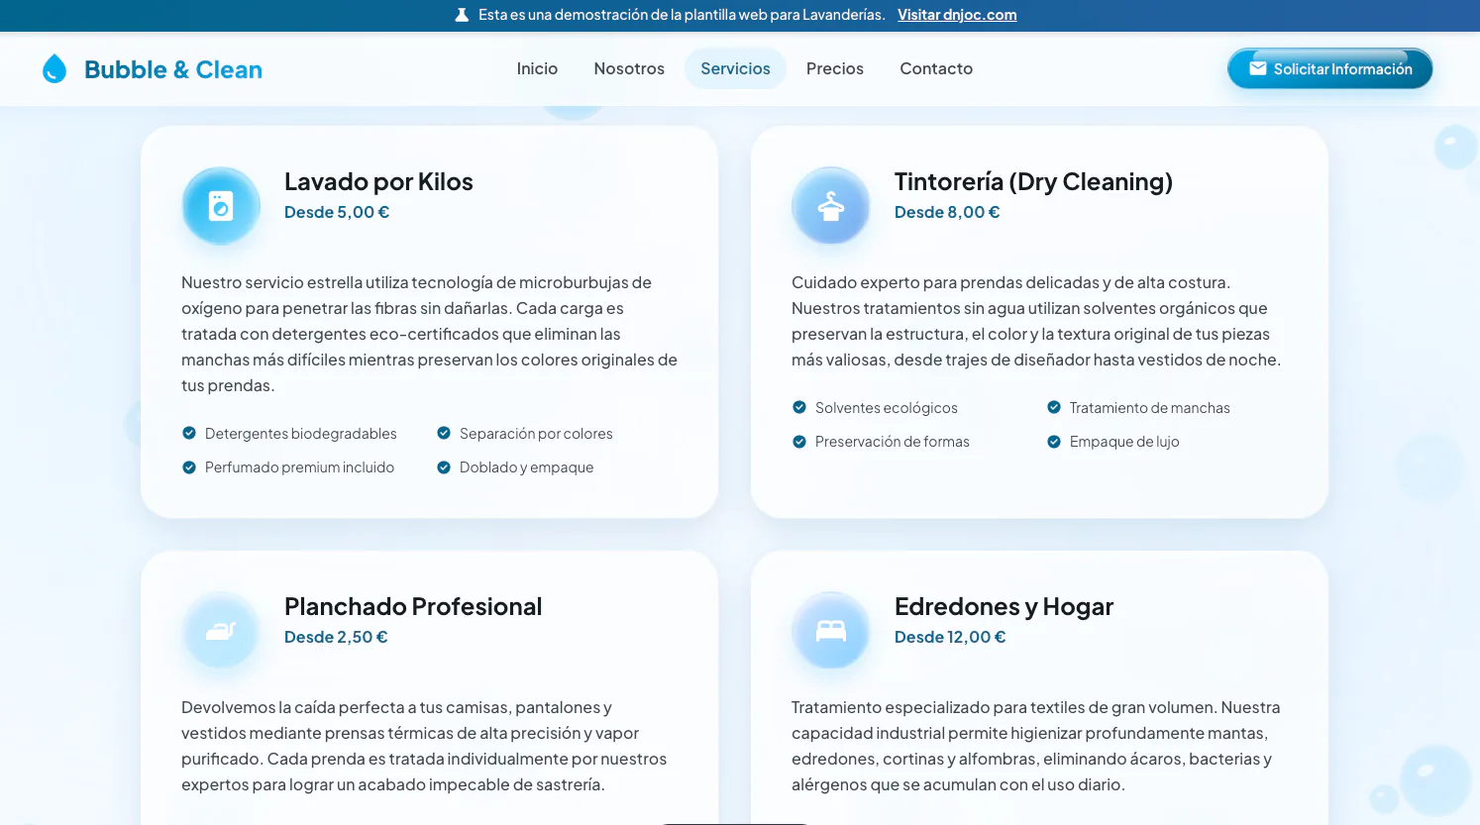The height and width of the screenshot is (825, 1480).
Task: Click the bed icon for Edredones y Hogar
Action: coord(831,630)
